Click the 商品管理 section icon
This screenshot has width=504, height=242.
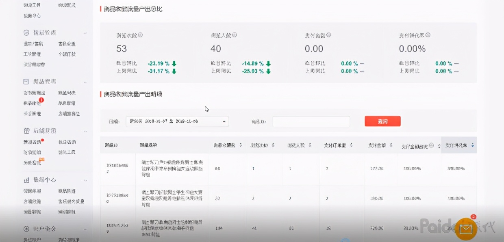[25, 81]
